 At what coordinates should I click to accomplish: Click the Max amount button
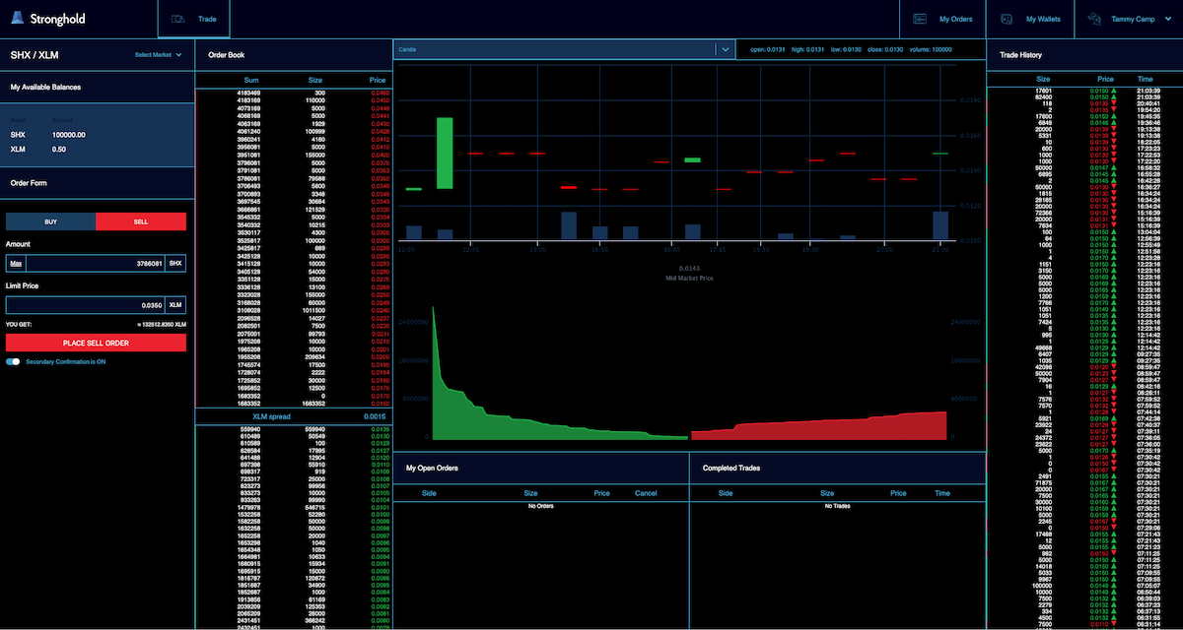pos(16,264)
